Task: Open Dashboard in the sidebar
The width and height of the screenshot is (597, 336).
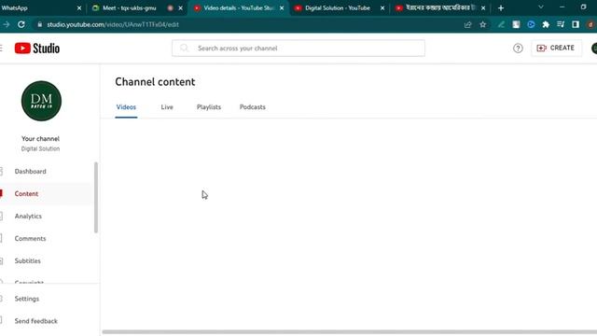Action: (x=31, y=172)
